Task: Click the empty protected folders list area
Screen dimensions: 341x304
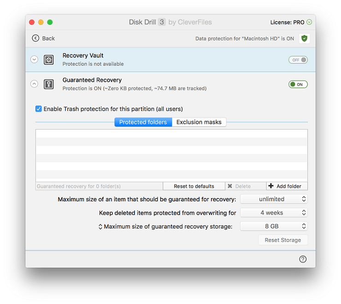Action: click(171, 156)
